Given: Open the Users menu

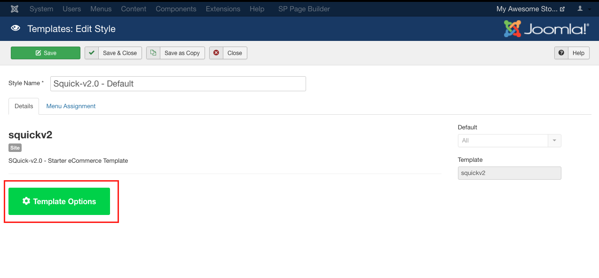Looking at the screenshot, I should click(72, 9).
